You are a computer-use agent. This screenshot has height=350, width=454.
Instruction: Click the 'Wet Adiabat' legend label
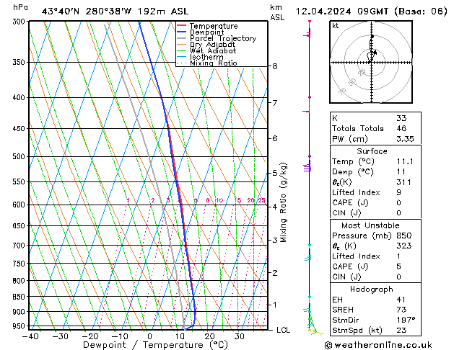(x=213, y=50)
